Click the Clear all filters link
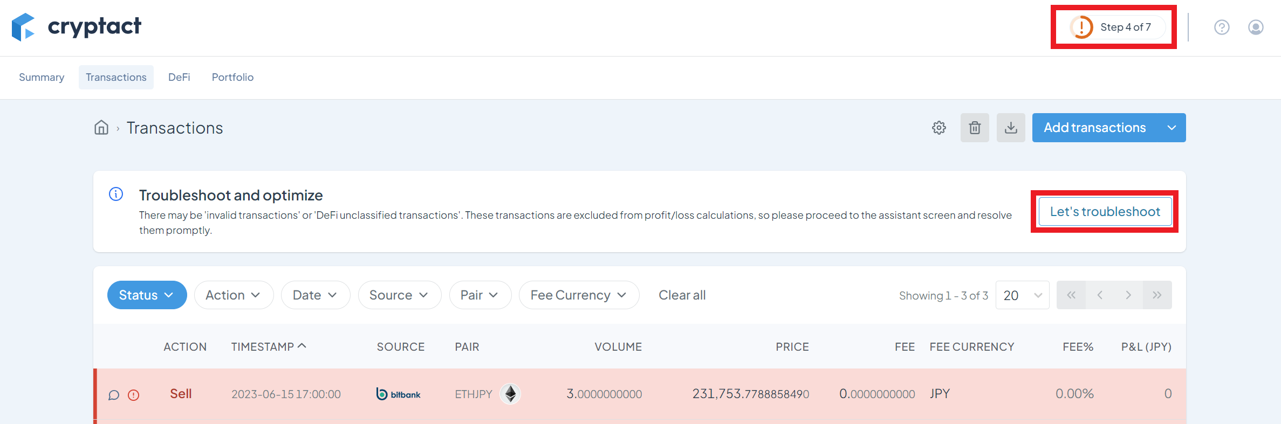Screen dimensions: 1281x424 tap(682, 295)
